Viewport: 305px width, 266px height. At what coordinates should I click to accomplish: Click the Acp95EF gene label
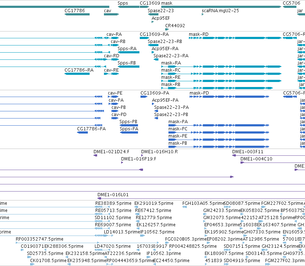pyautogui.click(x=161, y=18)
